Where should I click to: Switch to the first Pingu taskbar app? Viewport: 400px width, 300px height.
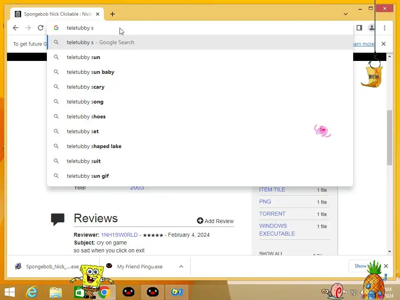point(129,292)
